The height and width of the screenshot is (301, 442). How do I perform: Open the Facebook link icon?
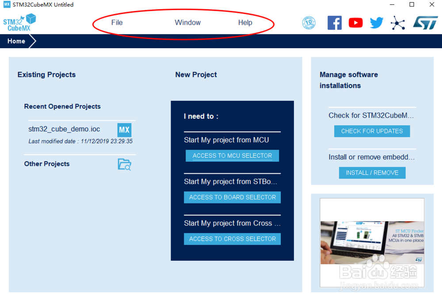click(x=334, y=23)
